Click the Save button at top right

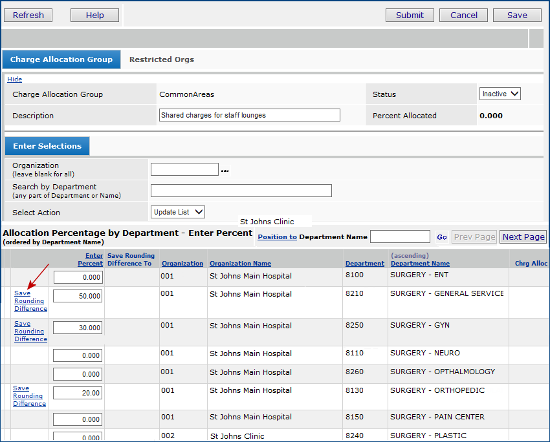[x=516, y=16]
